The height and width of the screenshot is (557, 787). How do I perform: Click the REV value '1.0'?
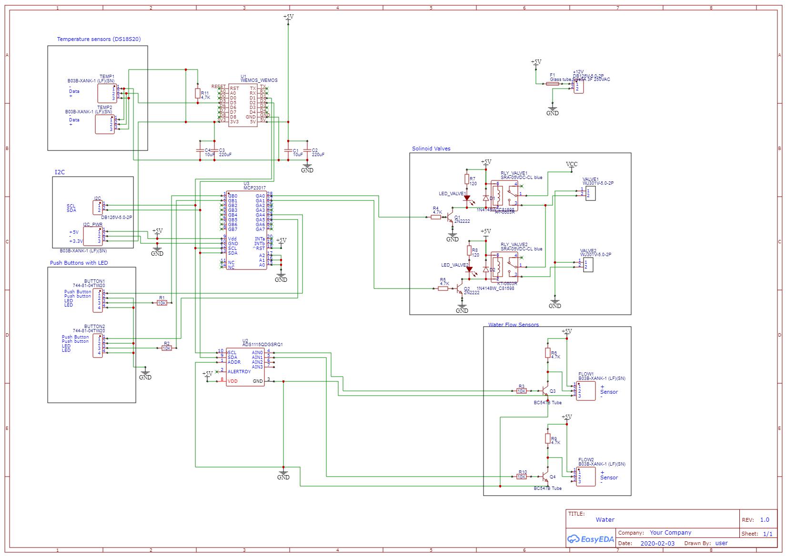click(x=765, y=520)
